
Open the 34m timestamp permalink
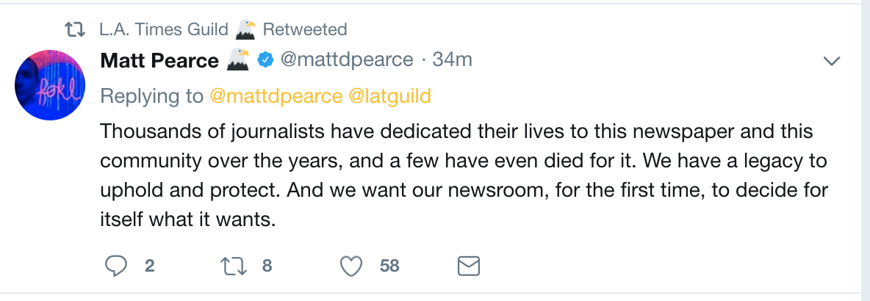(x=453, y=60)
